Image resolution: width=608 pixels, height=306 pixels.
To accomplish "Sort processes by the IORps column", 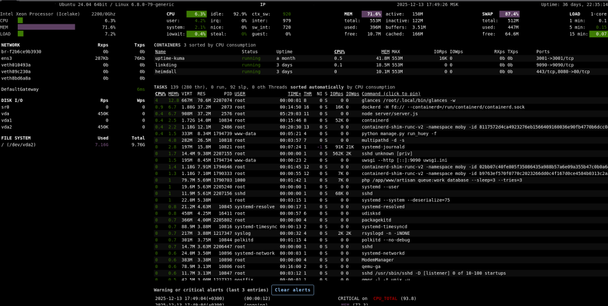I will (x=337, y=94).
